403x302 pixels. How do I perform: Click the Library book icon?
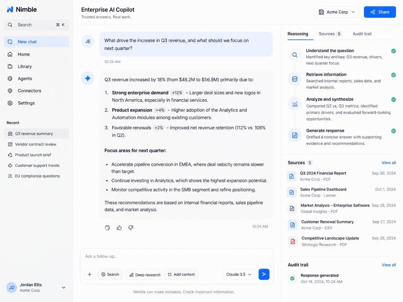(x=10, y=66)
